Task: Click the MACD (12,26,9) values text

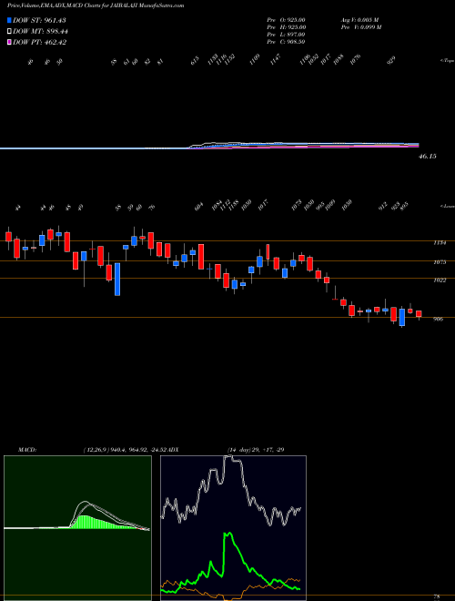Action: tap(125, 449)
